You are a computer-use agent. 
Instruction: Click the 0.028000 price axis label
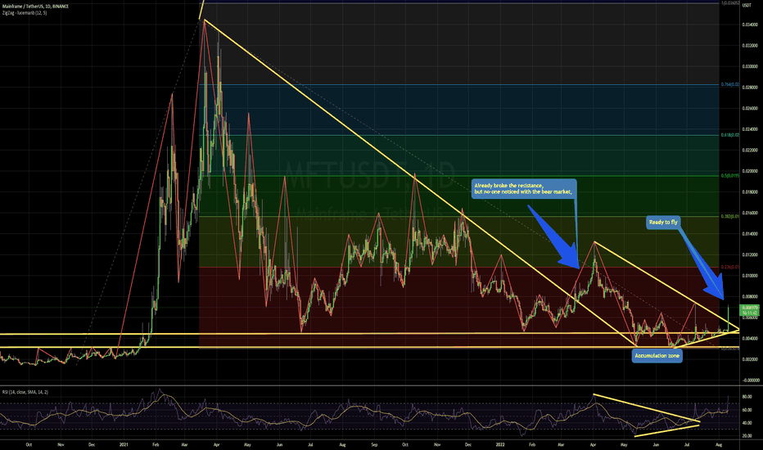pos(750,88)
